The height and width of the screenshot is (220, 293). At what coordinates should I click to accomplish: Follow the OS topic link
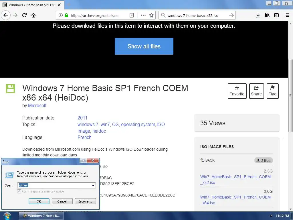click(x=115, y=124)
